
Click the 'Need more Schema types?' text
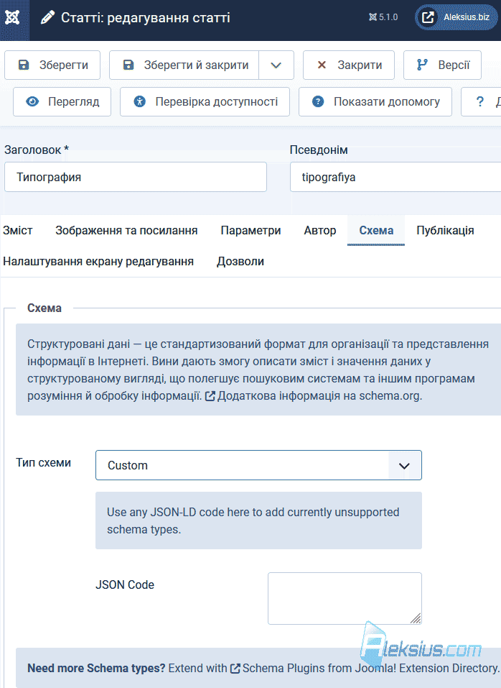(96, 669)
